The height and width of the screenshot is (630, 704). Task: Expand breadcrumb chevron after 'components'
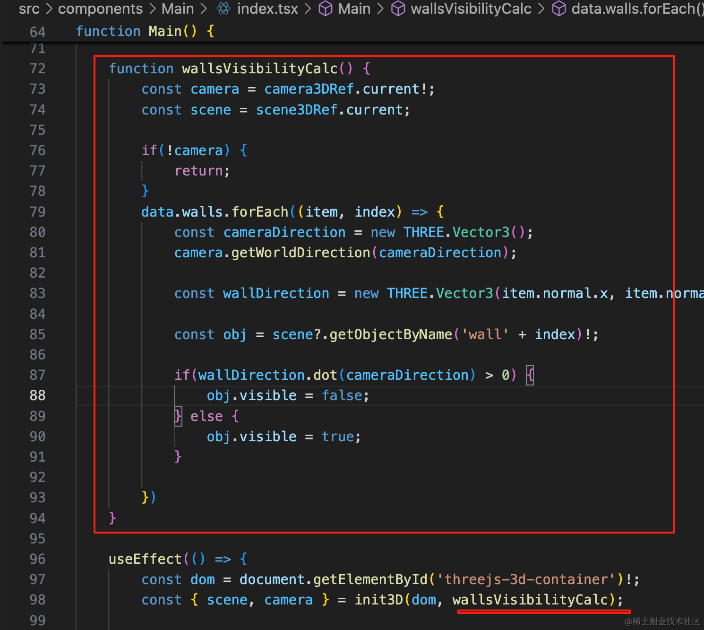tap(152, 9)
